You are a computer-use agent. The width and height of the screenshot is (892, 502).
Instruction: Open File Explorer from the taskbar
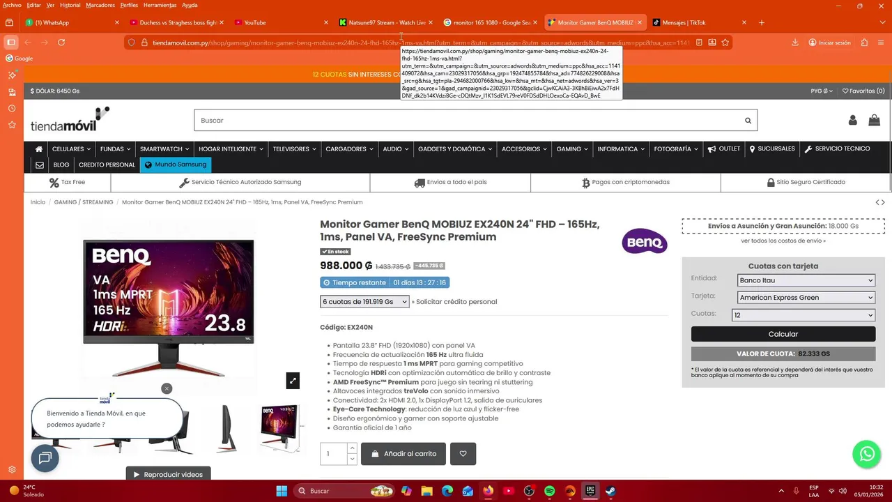coord(426,491)
